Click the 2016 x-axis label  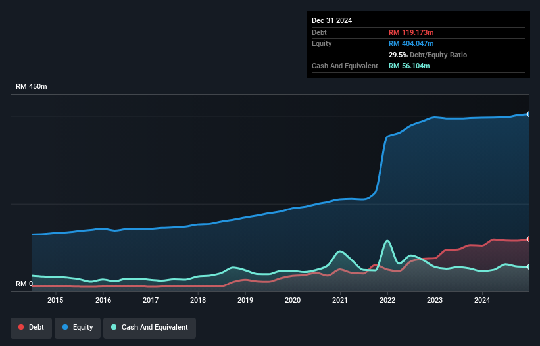pyautogui.click(x=103, y=300)
